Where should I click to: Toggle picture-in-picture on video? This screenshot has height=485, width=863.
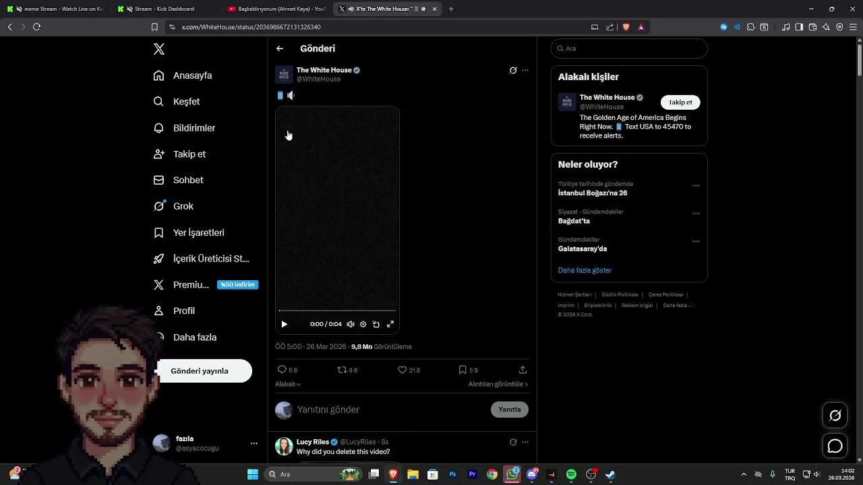tap(376, 324)
